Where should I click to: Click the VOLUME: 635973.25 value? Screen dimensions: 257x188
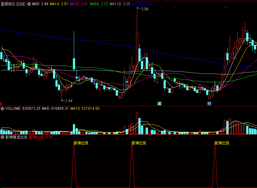23,109
